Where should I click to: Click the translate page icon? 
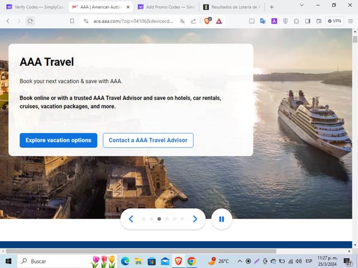(x=182, y=21)
